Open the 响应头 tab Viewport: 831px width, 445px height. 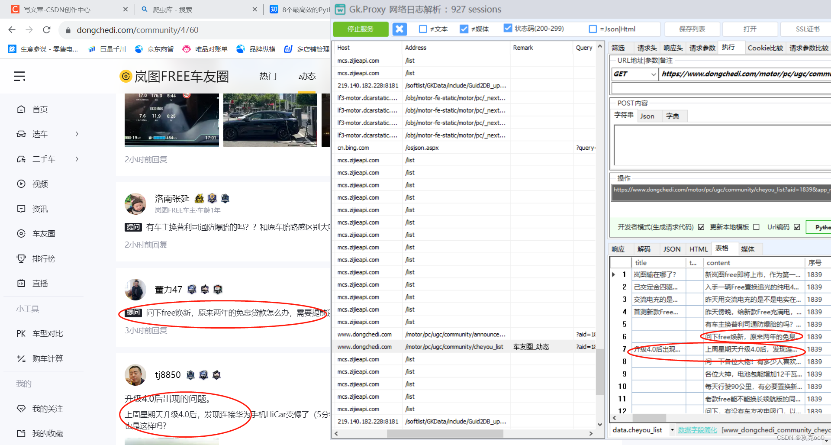(673, 48)
